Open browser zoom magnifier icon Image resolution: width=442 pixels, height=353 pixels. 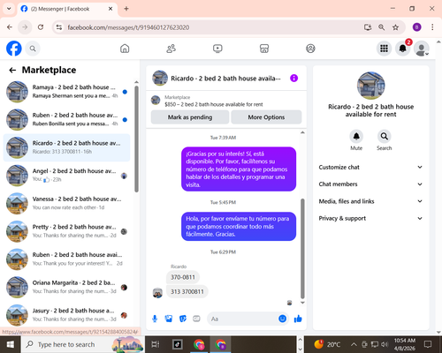click(x=382, y=27)
